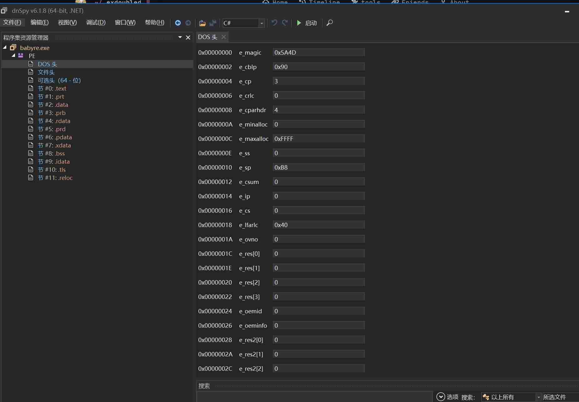
Task: Click the Save All icon in toolbar
Action: coord(213,23)
